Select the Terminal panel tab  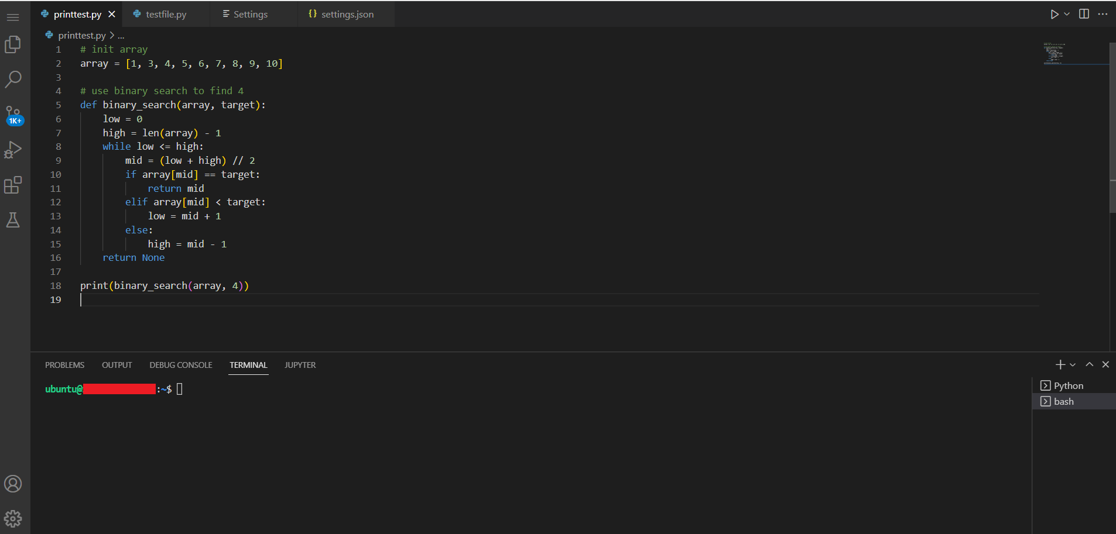(x=248, y=365)
